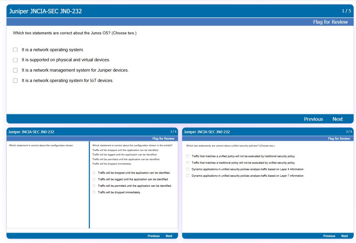Click Next on question 2/5 card
The image size is (356, 243).
pyautogui.click(x=169, y=236)
